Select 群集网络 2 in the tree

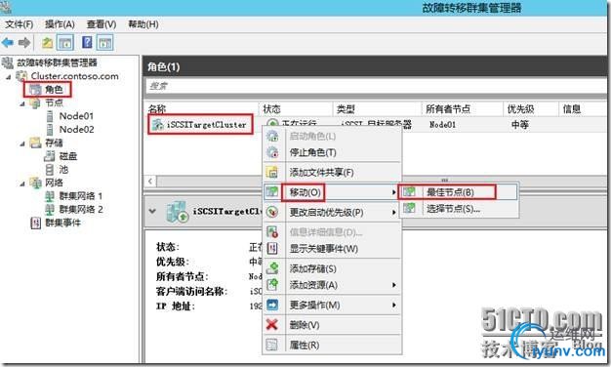pyautogui.click(x=81, y=210)
